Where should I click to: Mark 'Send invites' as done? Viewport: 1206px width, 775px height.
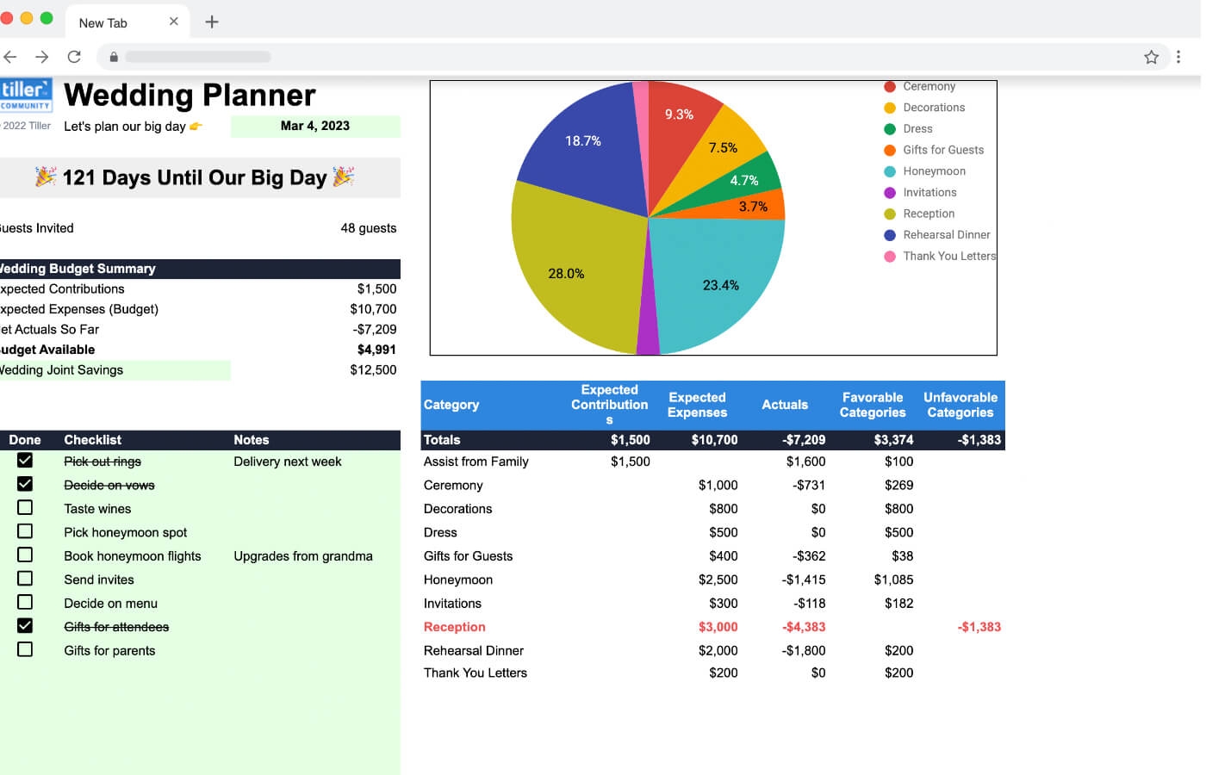pos(25,578)
